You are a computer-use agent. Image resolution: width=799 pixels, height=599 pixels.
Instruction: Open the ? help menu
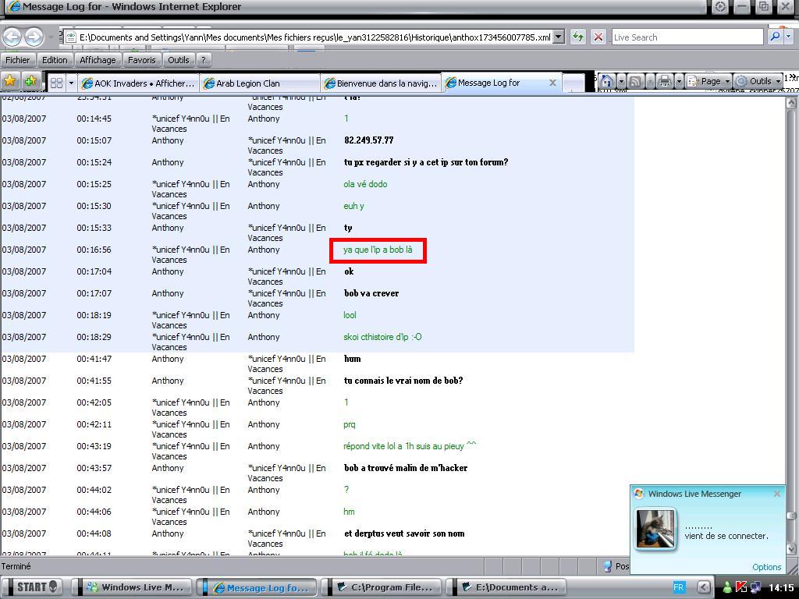click(x=204, y=60)
